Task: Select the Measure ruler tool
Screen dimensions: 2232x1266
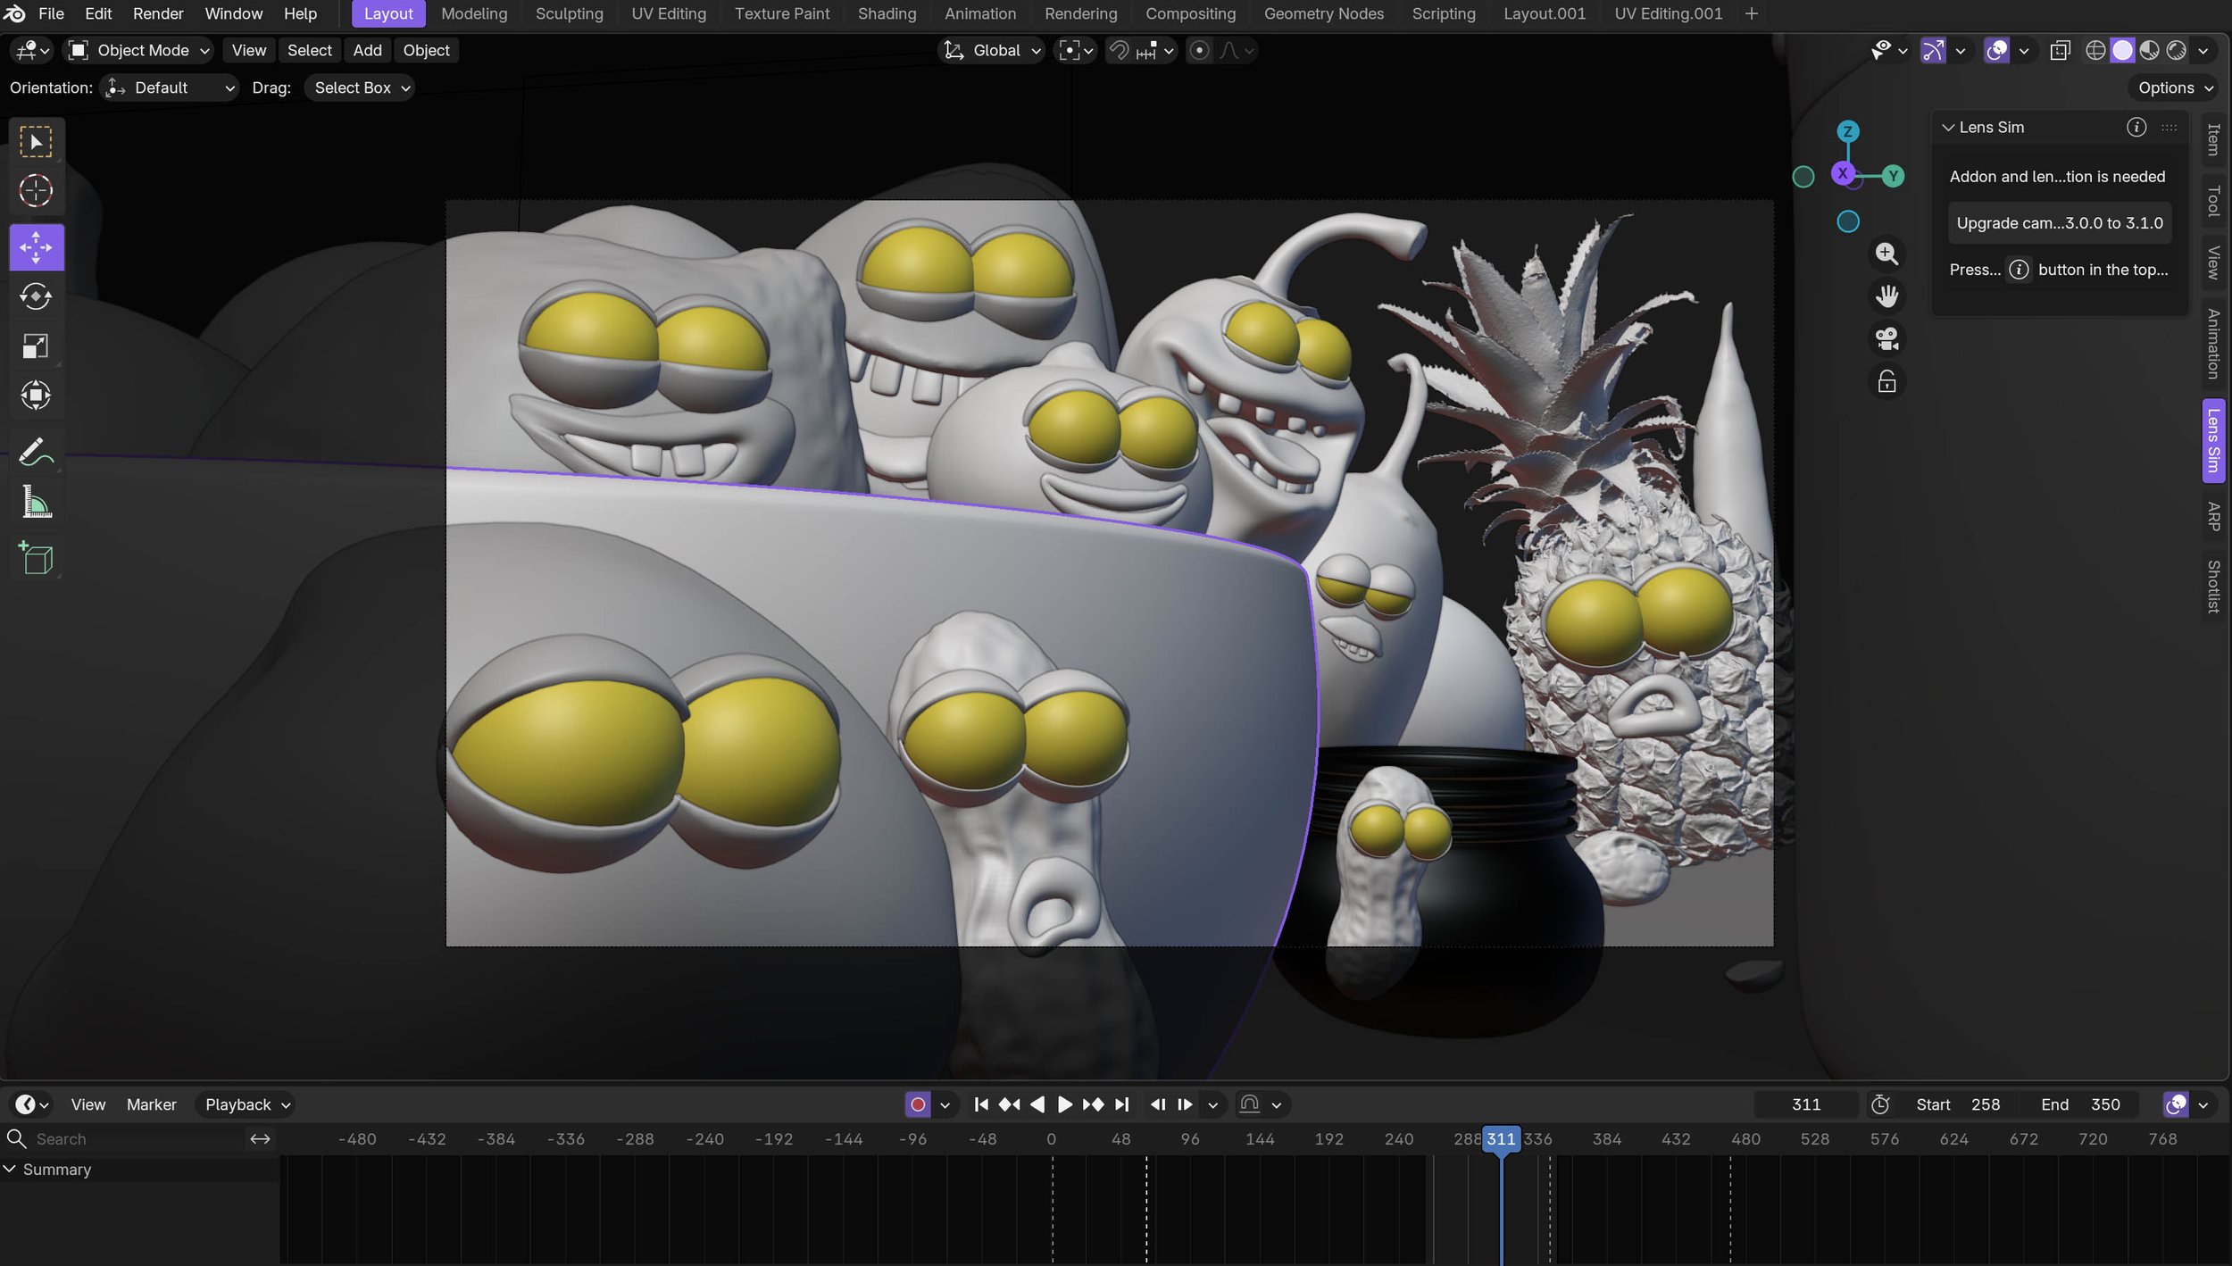Action: click(x=36, y=503)
